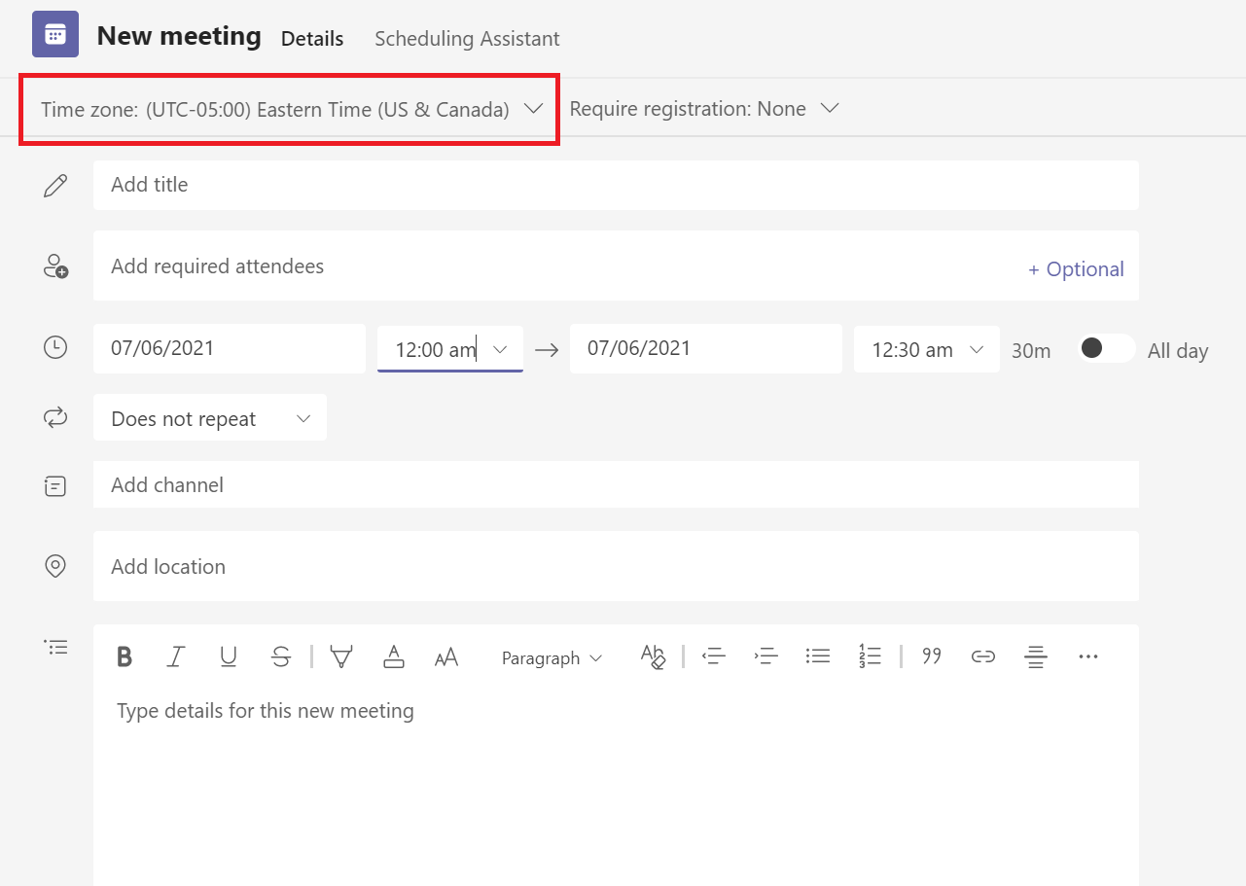The width and height of the screenshot is (1246, 886).
Task: Apply strikethrough formatting
Action: (281, 657)
